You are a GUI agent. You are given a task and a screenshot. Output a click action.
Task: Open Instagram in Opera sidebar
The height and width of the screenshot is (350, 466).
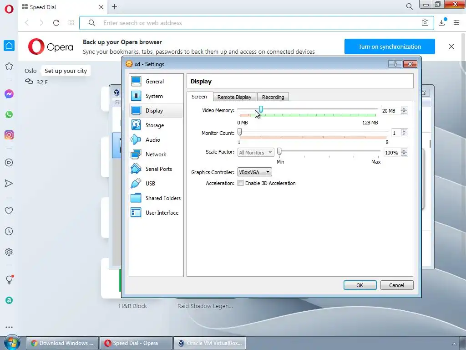coord(9,135)
